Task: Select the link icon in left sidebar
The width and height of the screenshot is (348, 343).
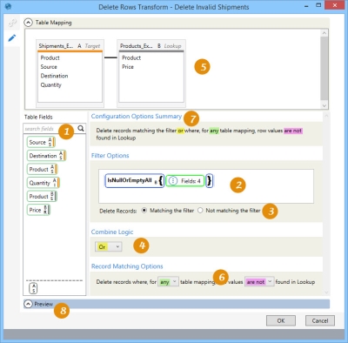Action: click(12, 23)
